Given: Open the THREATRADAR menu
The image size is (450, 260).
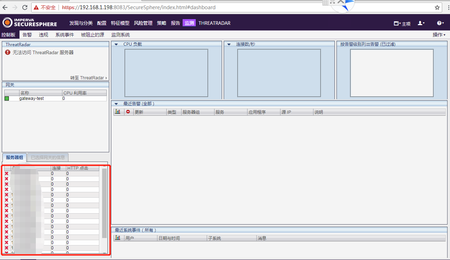Looking at the screenshot, I should tap(215, 23).
